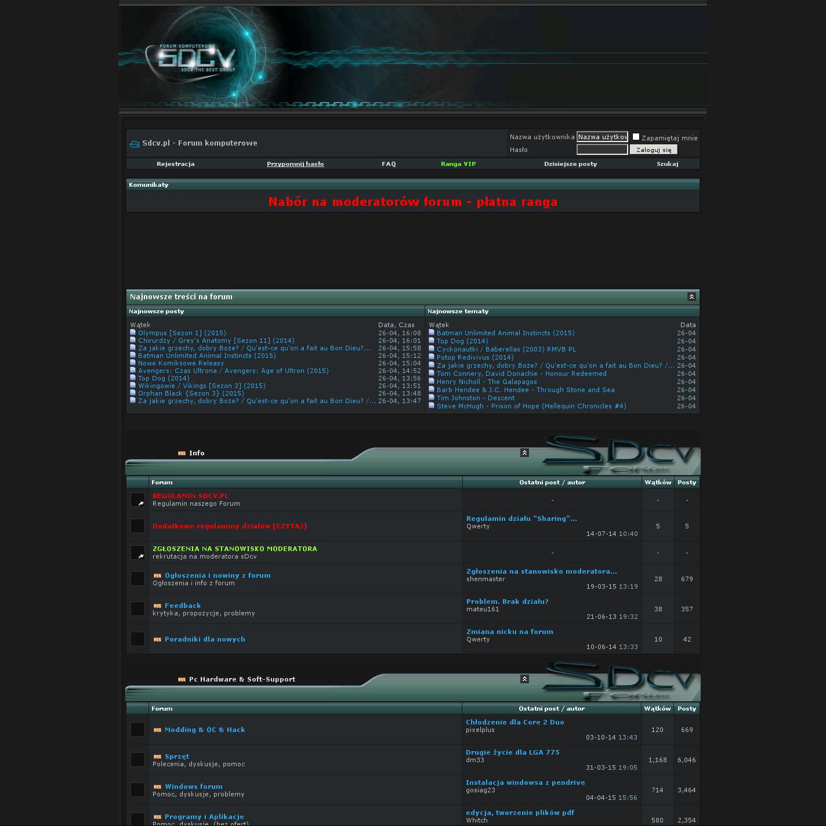The image size is (826, 826).
Task: Enable the Zapamiętaj mnie checkbox
Action: (636, 137)
